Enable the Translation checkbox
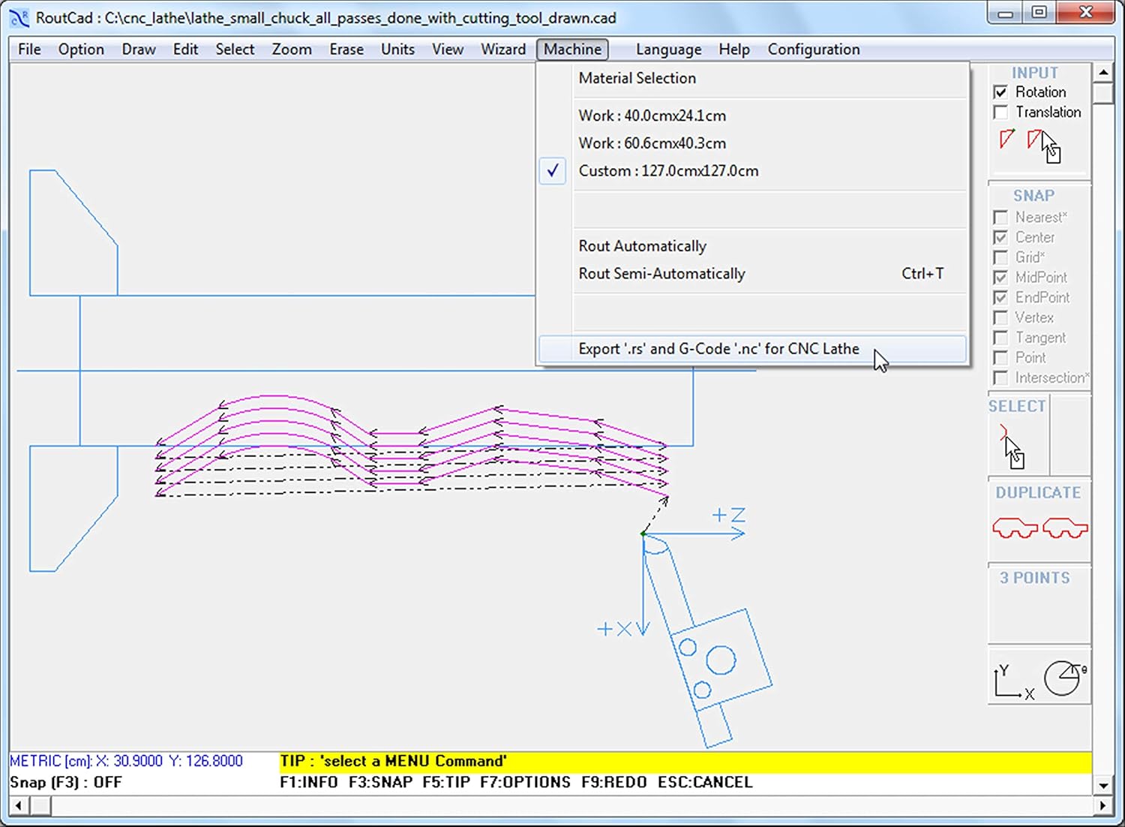The height and width of the screenshot is (827, 1125). 1000,113
